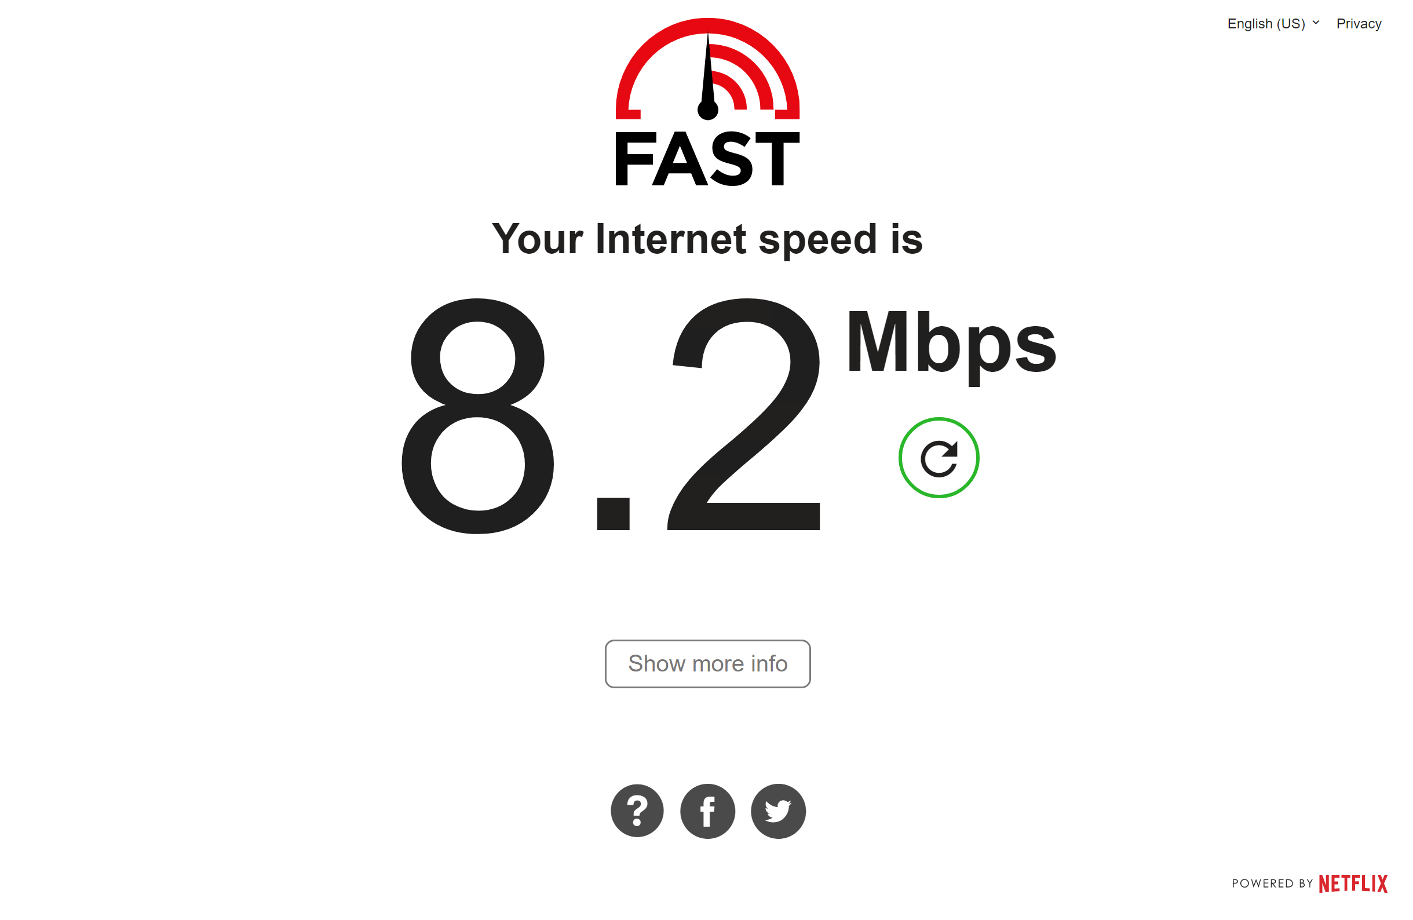
Task: Click the red speedometer logo graphic
Action: (708, 69)
